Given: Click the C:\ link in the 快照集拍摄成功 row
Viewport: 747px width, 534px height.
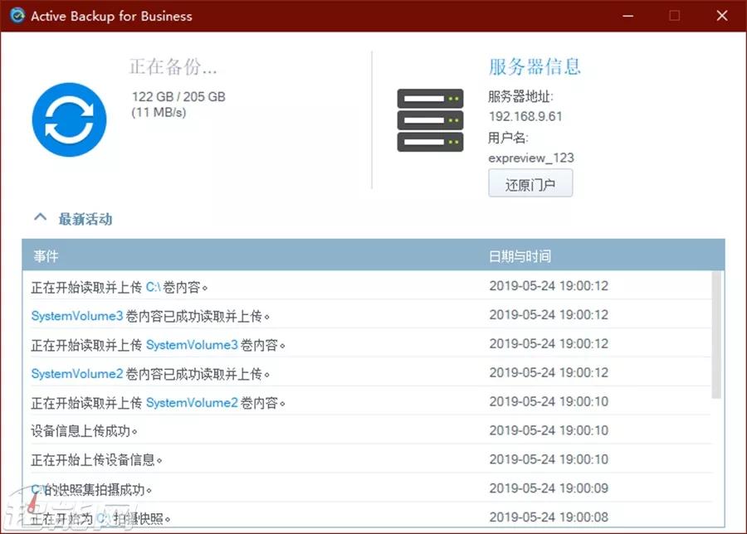Looking at the screenshot, I should 37,489.
